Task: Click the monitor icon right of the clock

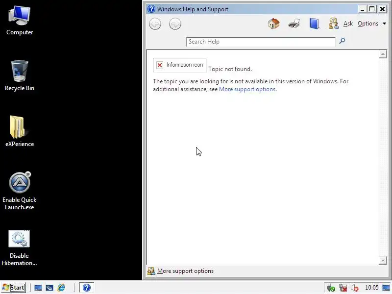Action: coord(386,288)
